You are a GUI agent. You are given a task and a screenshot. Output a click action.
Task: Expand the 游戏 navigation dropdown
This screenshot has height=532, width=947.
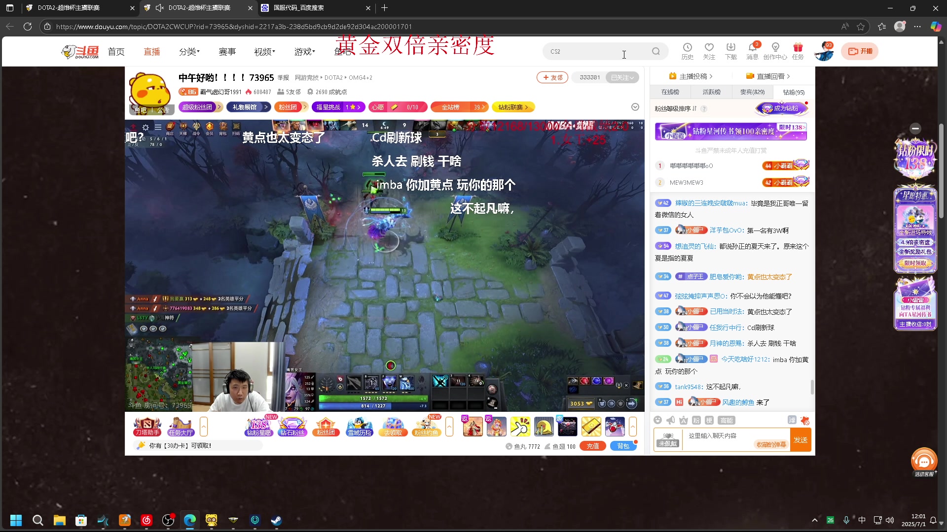click(305, 51)
